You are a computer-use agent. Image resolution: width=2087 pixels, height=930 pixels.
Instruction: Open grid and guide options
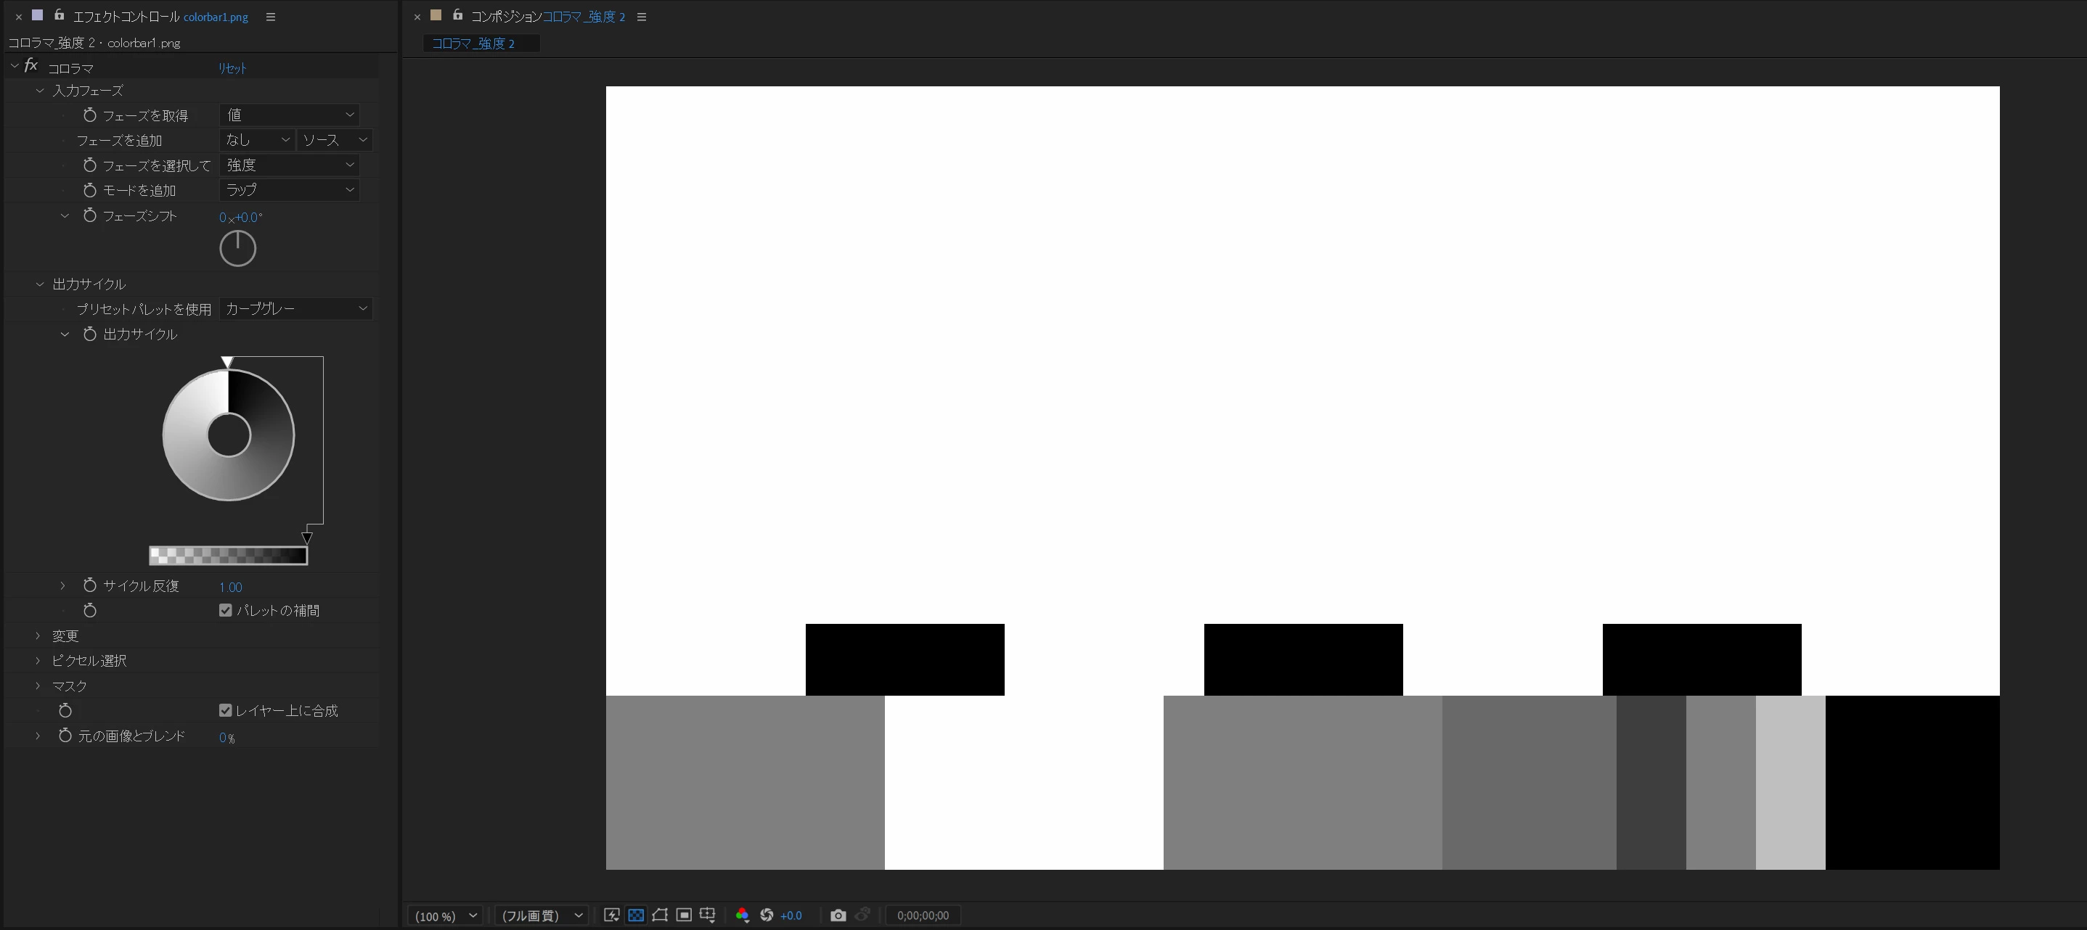(x=707, y=915)
